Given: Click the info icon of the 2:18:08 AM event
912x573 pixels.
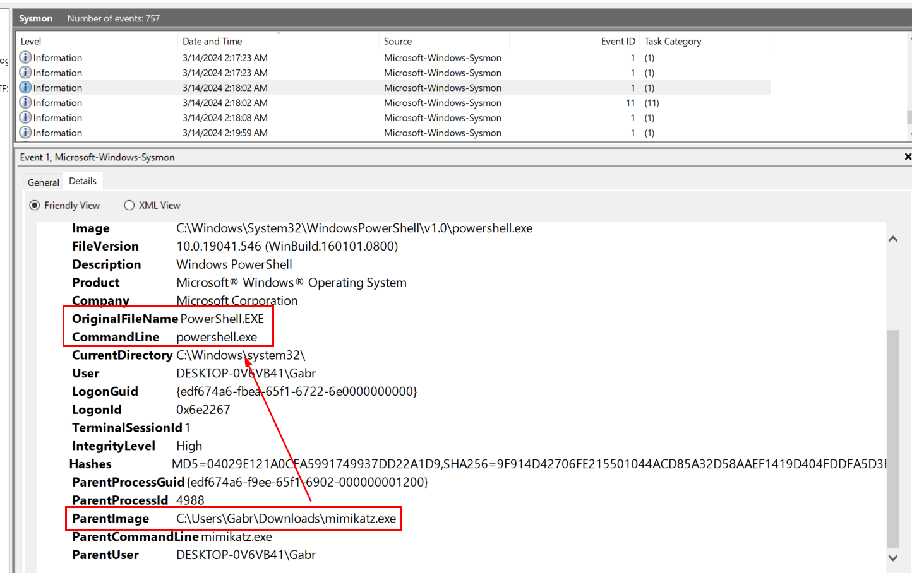Looking at the screenshot, I should [x=25, y=117].
